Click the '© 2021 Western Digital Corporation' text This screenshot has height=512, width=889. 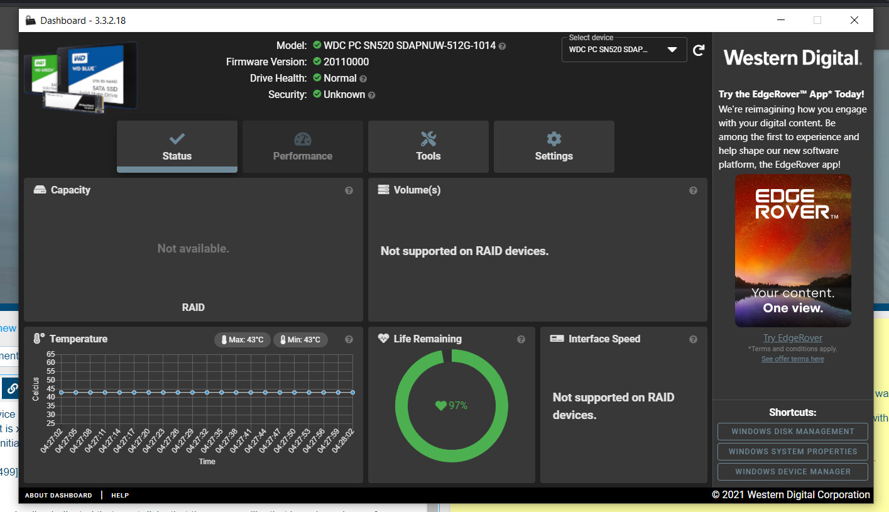[x=791, y=495]
